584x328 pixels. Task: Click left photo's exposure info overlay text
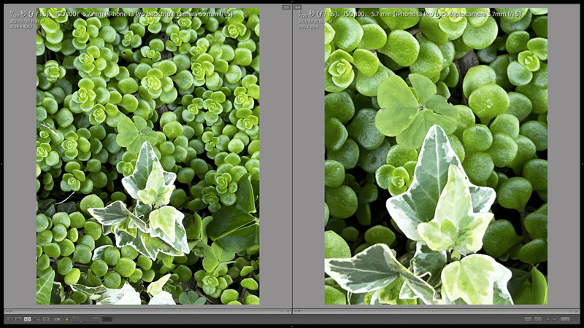pyautogui.click(x=121, y=14)
